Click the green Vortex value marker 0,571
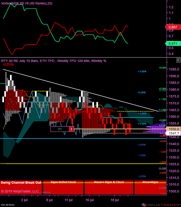The width and height of the screenshot is (181, 207). [173, 44]
